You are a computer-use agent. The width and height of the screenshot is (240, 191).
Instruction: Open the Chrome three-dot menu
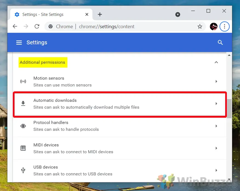click(x=224, y=27)
